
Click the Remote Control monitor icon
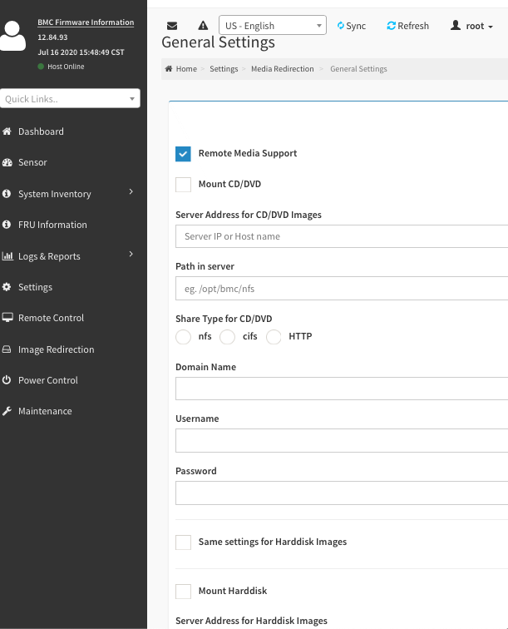(x=7, y=317)
